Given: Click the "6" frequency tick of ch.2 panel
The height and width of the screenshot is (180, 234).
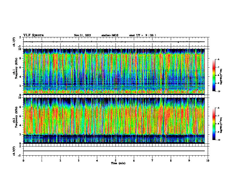Looking at the screenshot, I should 21,116.
